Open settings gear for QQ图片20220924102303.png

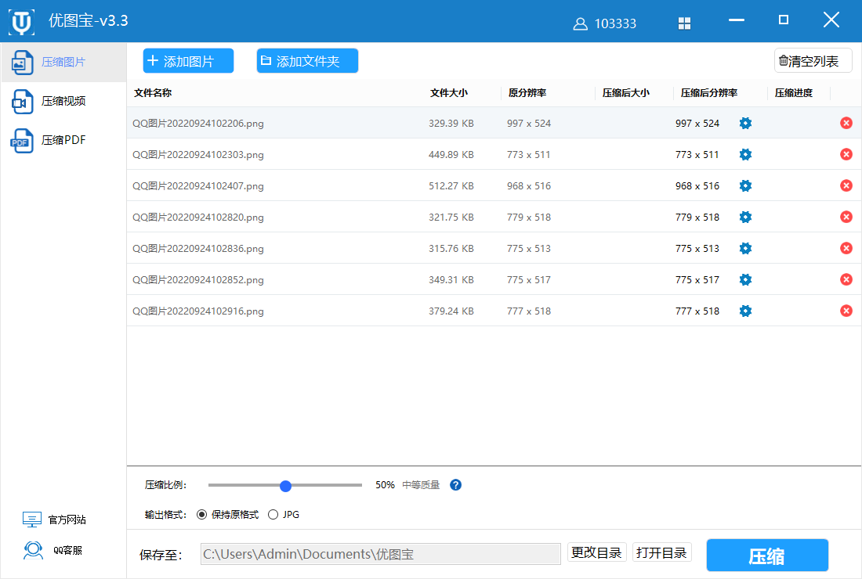coord(745,155)
